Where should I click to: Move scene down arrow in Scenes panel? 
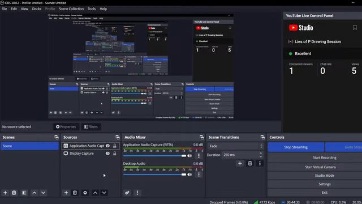coord(43,193)
